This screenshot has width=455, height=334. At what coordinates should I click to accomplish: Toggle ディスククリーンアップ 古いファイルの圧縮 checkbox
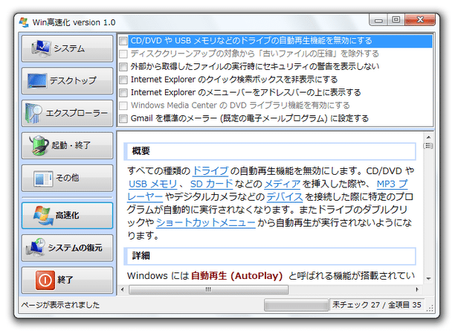point(123,54)
